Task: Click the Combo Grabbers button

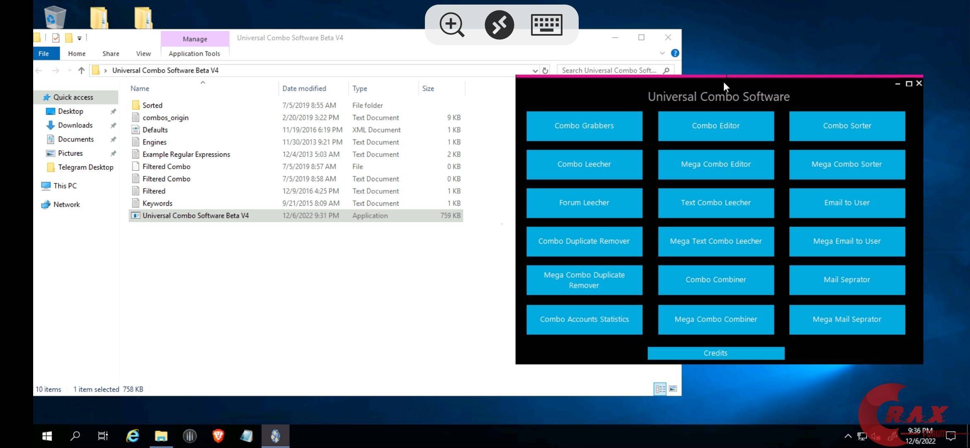Action: pyautogui.click(x=584, y=126)
